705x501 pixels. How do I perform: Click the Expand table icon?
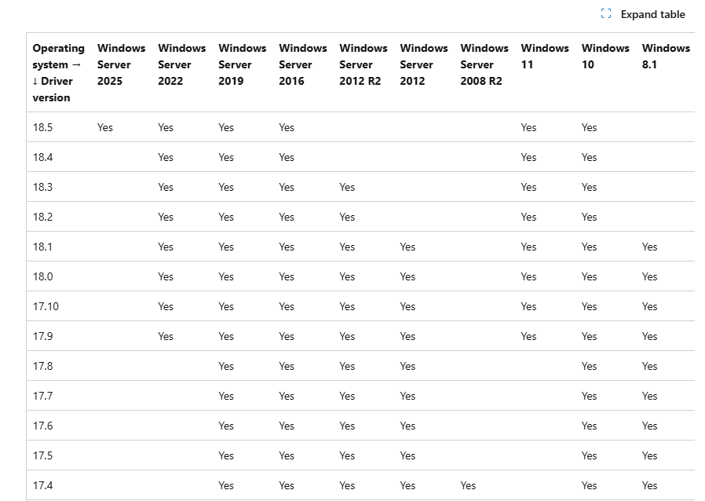point(605,14)
